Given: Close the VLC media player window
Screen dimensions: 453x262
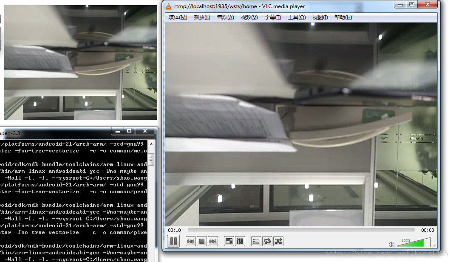Looking at the screenshot, I should (x=428, y=5).
